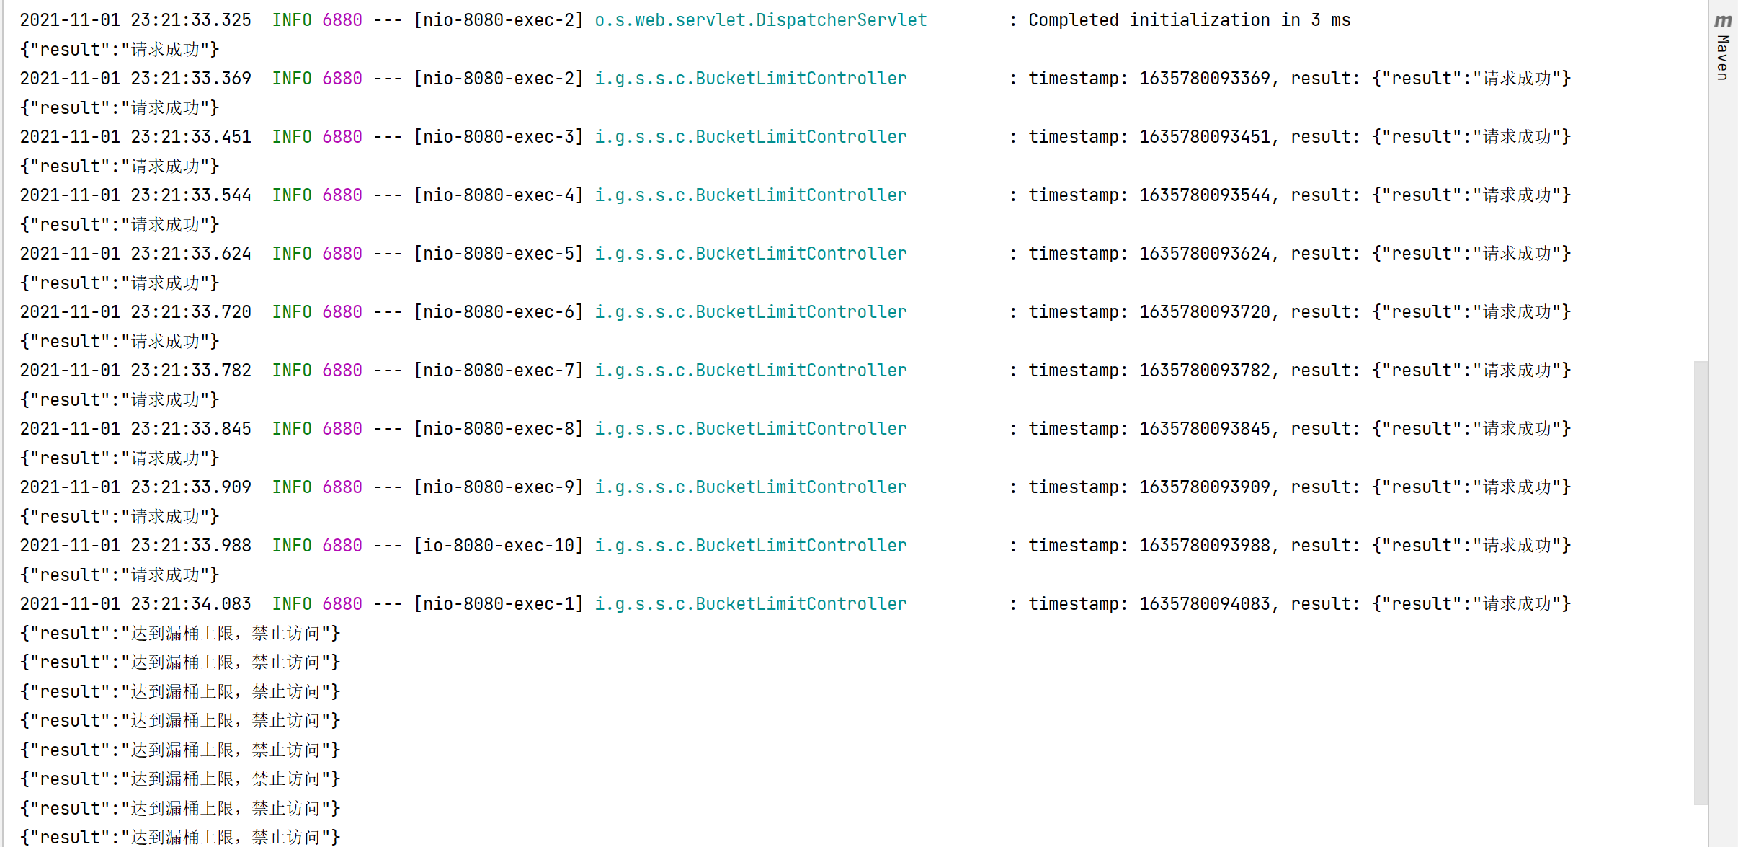
Task: Click the timestamp value 1635780093369
Action: tap(1204, 79)
